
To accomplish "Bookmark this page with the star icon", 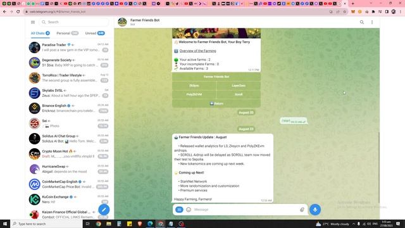I will 344,11.
